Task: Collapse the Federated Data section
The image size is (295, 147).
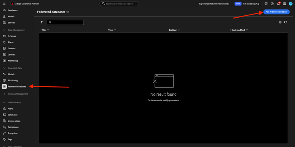Action: click(4, 68)
